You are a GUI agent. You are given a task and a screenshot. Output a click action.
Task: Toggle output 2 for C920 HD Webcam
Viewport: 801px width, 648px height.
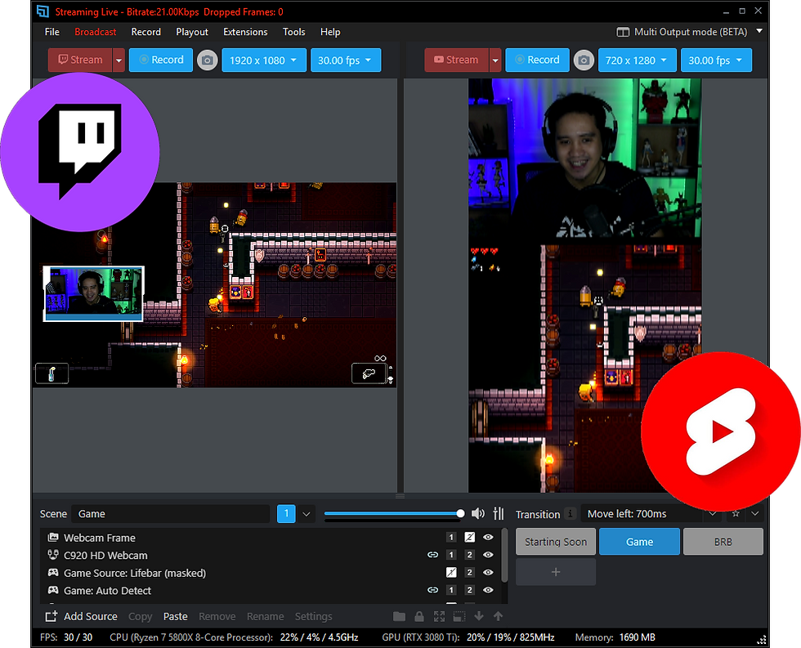pyautogui.click(x=469, y=555)
